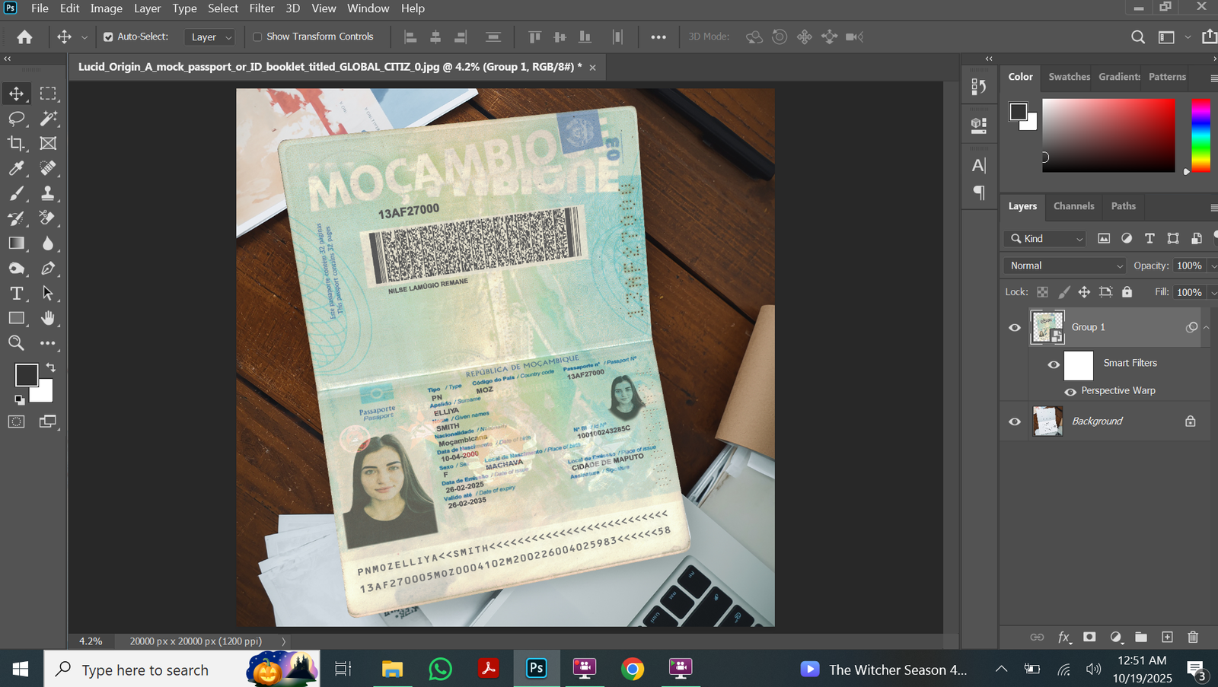Hide the Background layer with eye icon
The image size is (1218, 687).
click(x=1015, y=421)
